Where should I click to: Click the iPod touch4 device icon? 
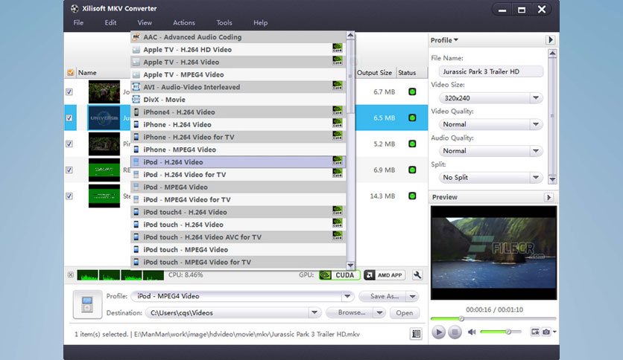click(x=136, y=212)
